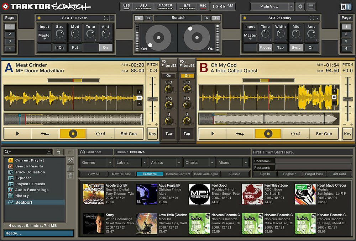Open preferences with the gear icon
The image size is (356, 241).
pyautogui.click(x=300, y=6)
